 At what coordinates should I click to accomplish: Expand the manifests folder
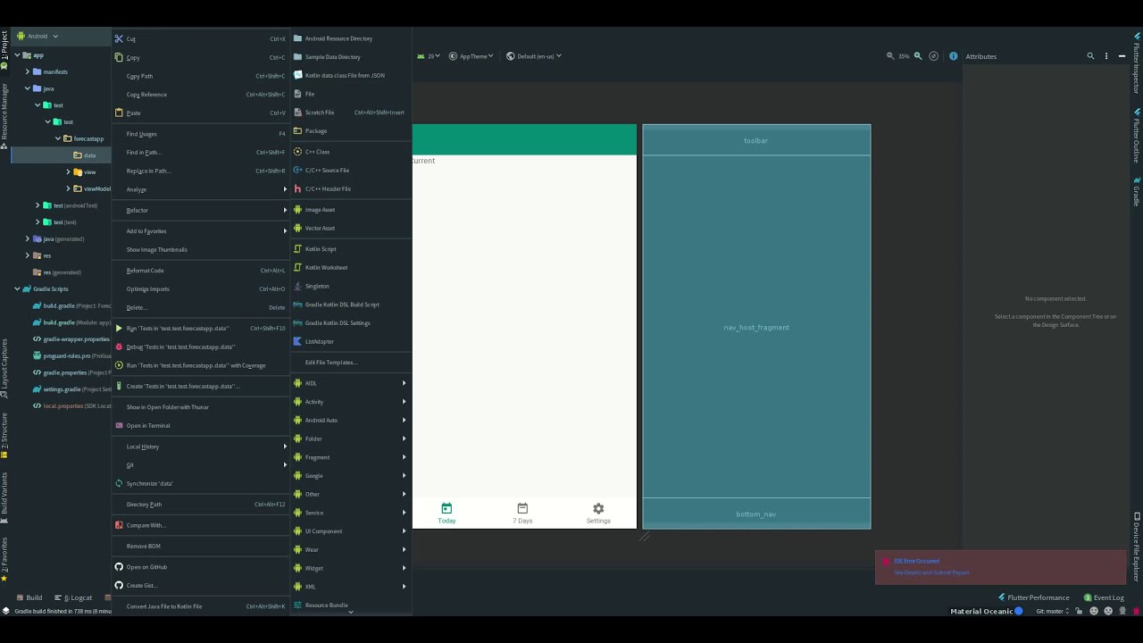tap(27, 71)
